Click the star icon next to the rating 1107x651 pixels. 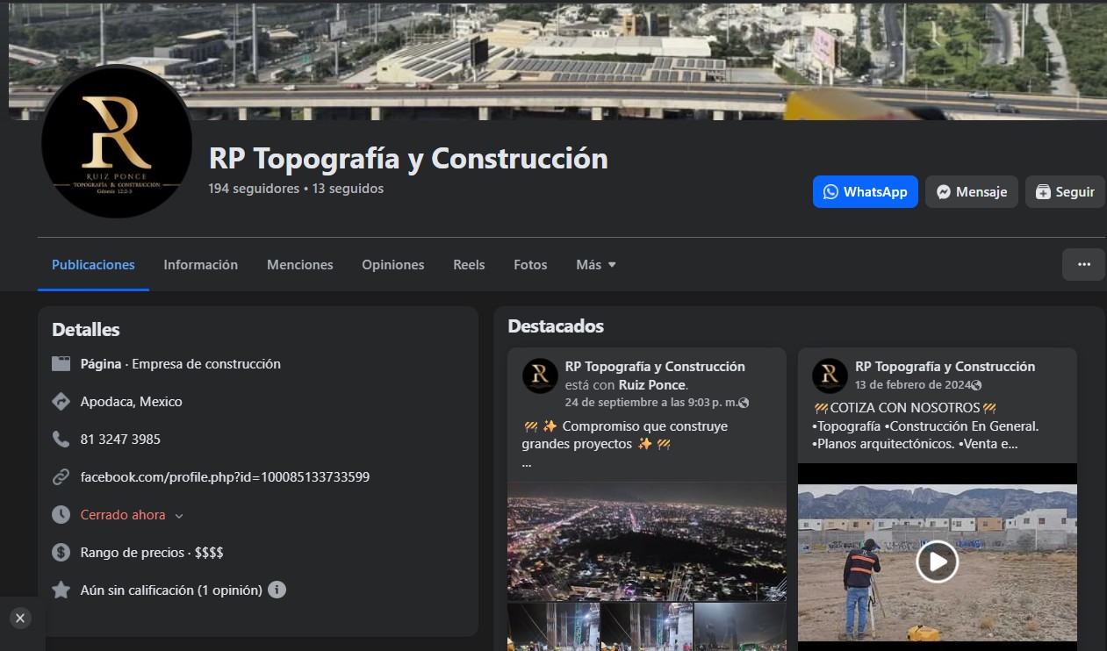tap(61, 590)
